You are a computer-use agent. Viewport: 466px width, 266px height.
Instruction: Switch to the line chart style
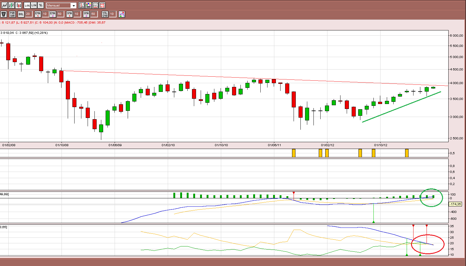(x=4, y=5)
